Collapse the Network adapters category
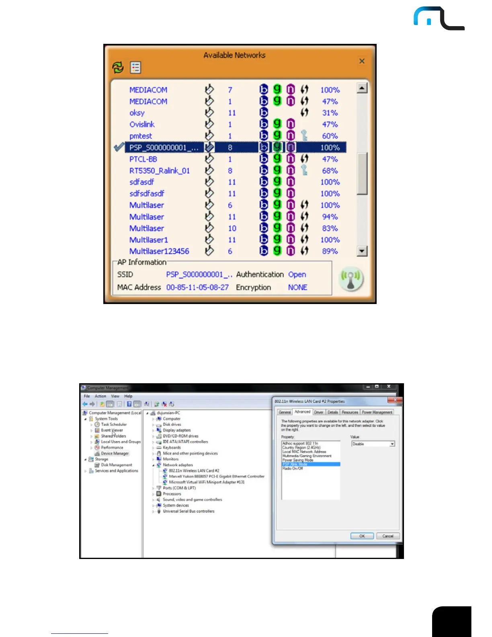 pos(153,465)
